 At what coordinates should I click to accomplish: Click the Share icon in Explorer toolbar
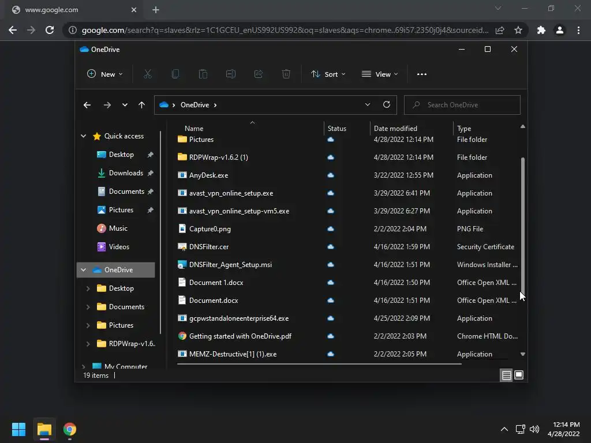tap(259, 74)
